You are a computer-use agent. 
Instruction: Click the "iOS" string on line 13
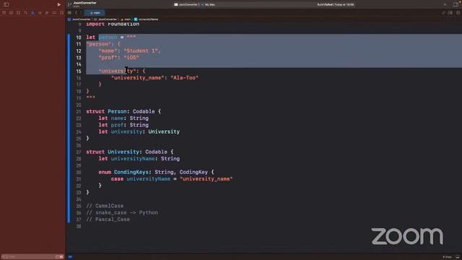131,58
